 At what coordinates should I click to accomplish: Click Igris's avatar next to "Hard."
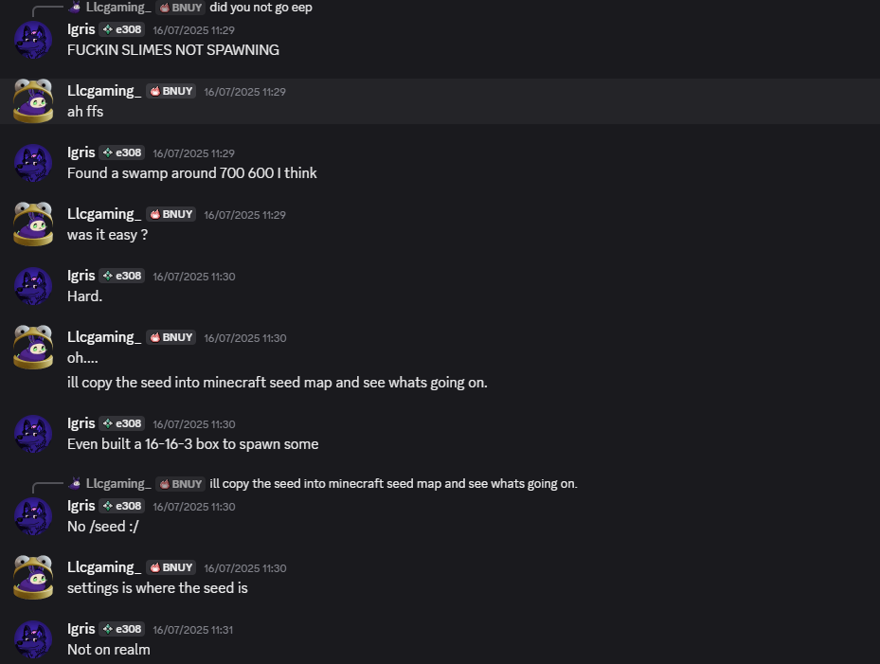tap(33, 285)
